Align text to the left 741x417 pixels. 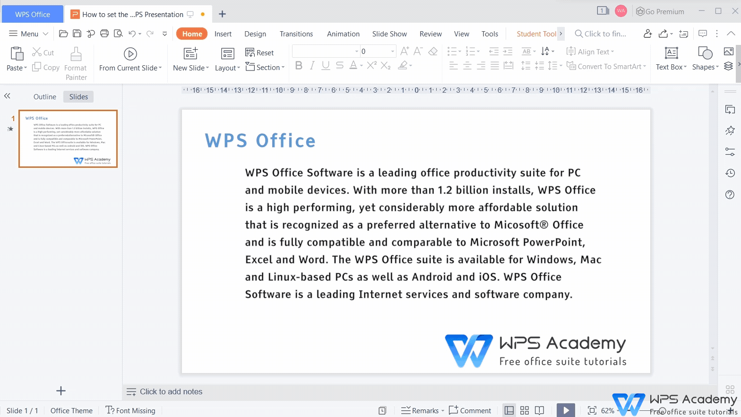coord(453,66)
